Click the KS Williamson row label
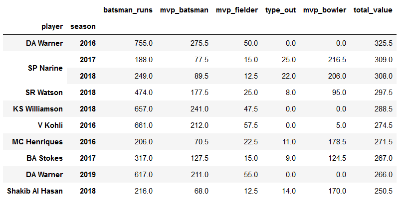Viewport: 410px width, 207px height. coord(37,108)
